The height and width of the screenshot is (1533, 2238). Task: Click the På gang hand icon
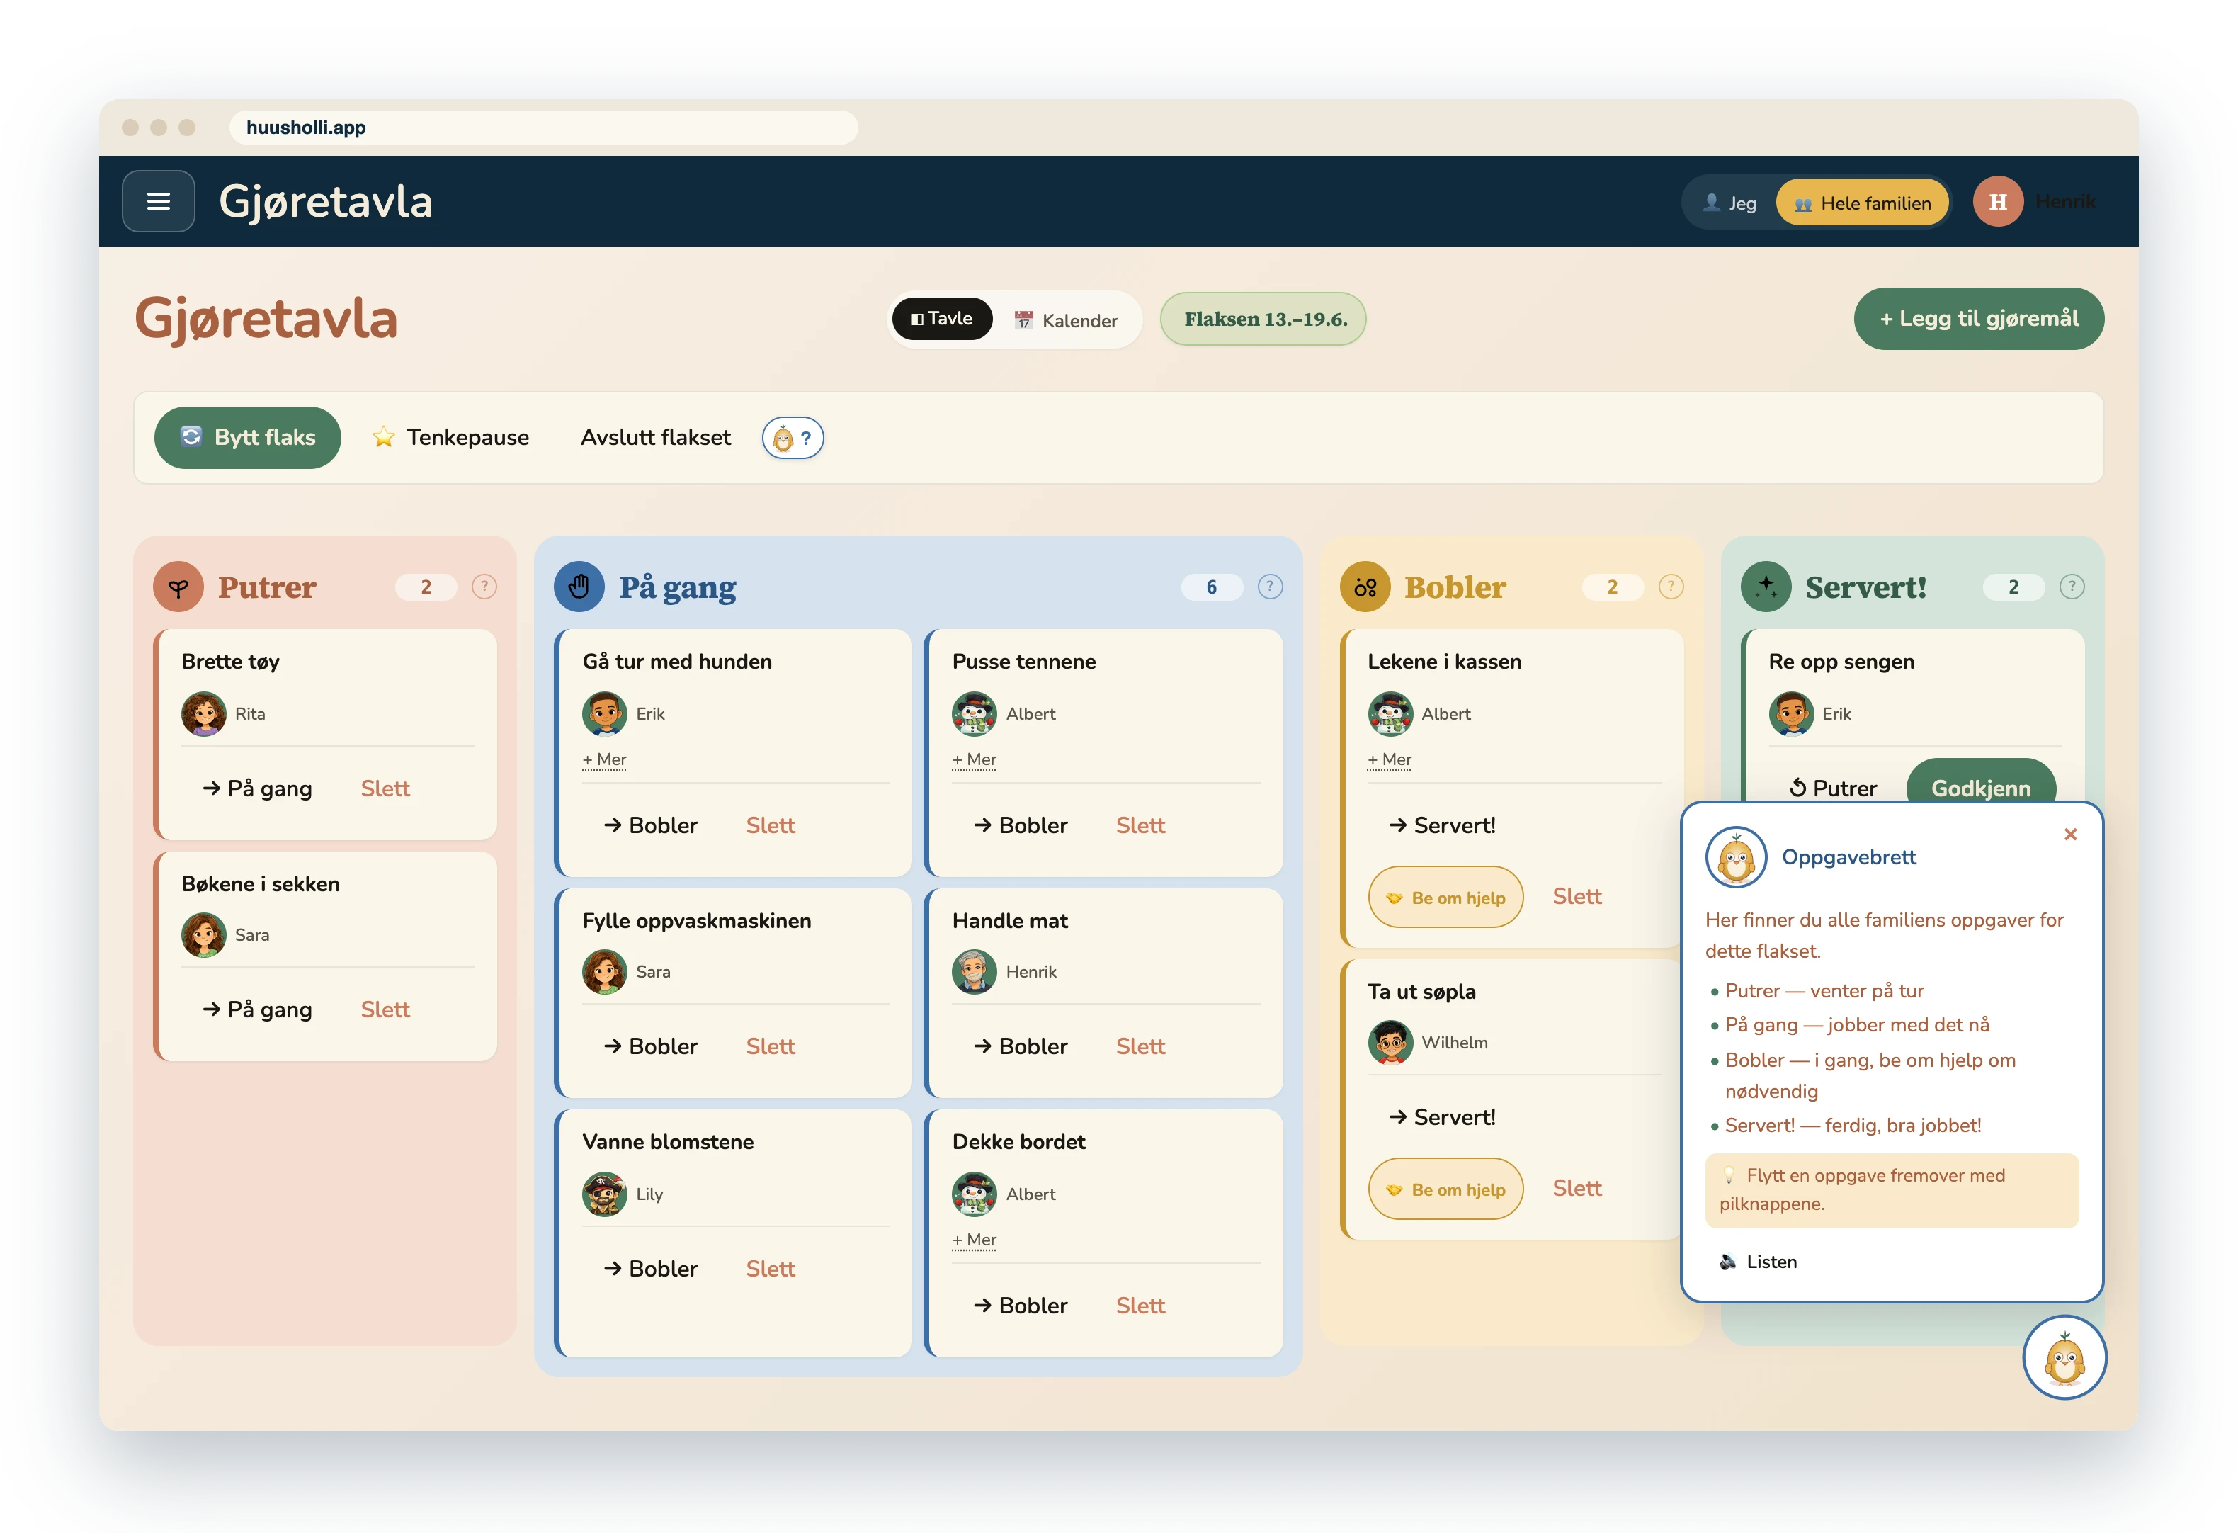click(x=579, y=587)
